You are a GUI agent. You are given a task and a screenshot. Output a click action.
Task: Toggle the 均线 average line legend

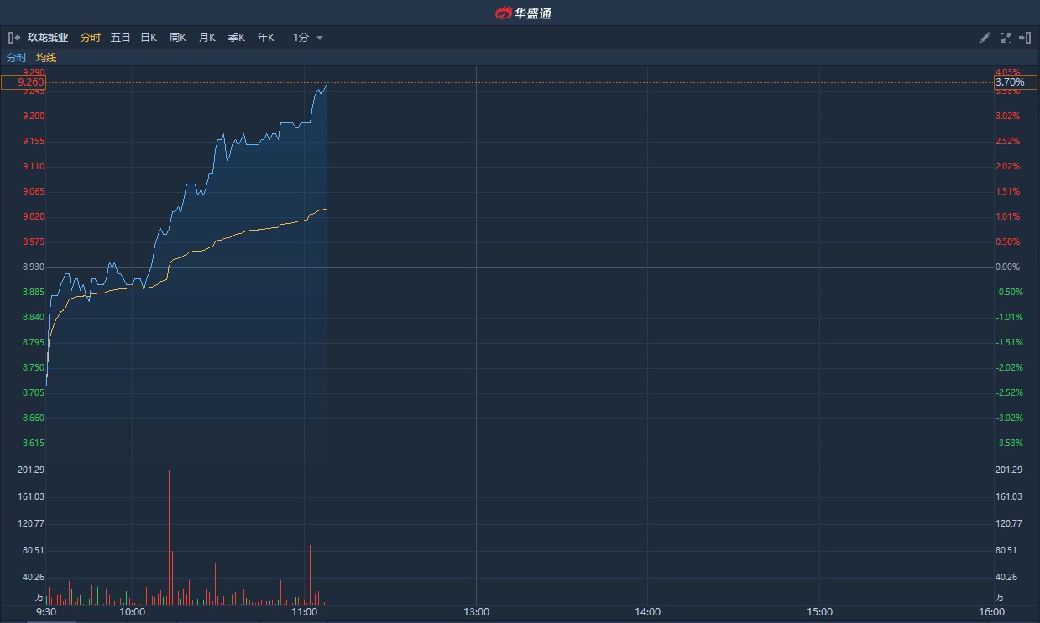click(x=46, y=58)
